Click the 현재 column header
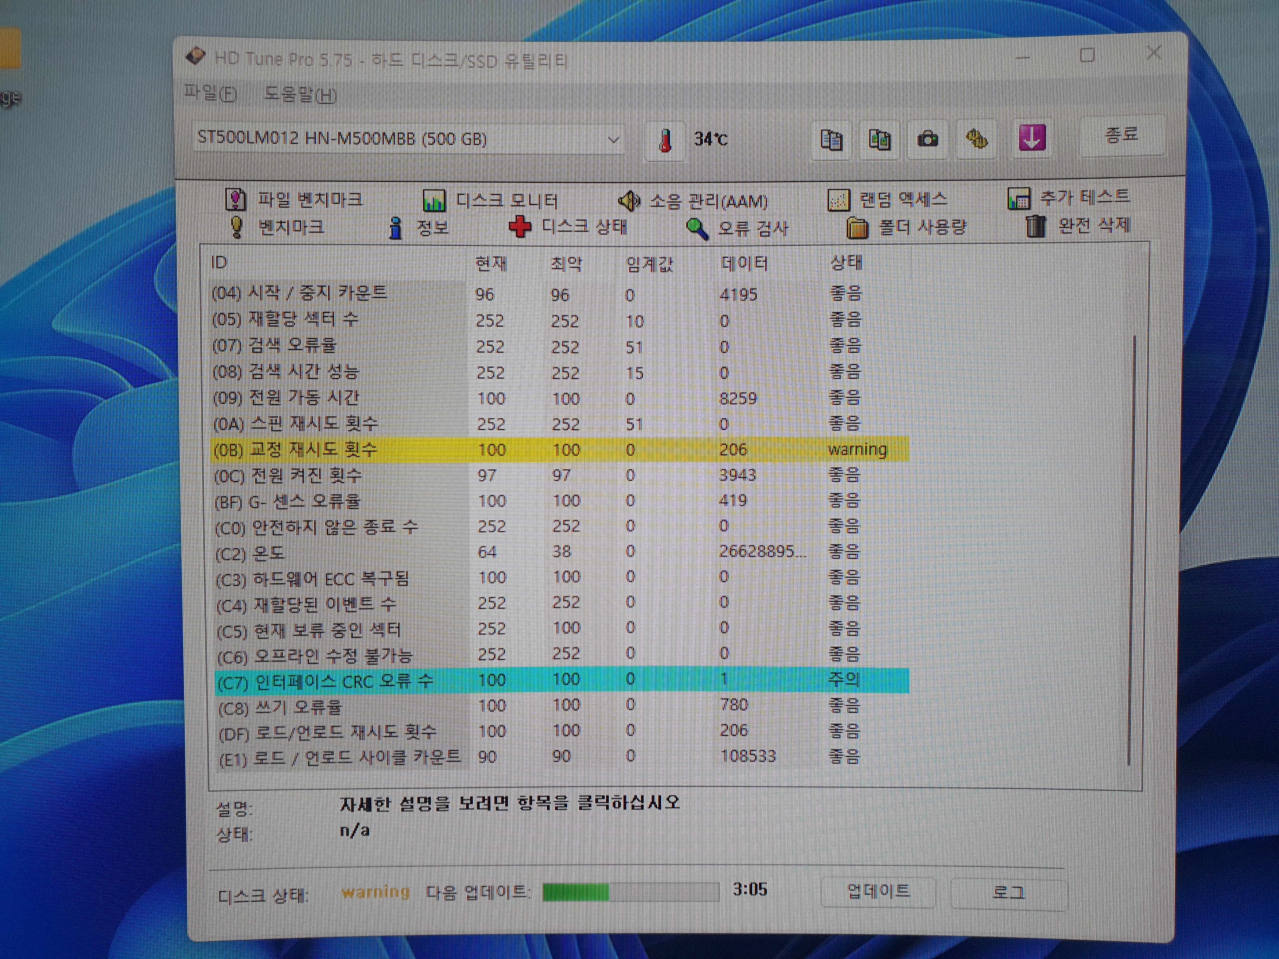The height and width of the screenshot is (959, 1279). [491, 264]
